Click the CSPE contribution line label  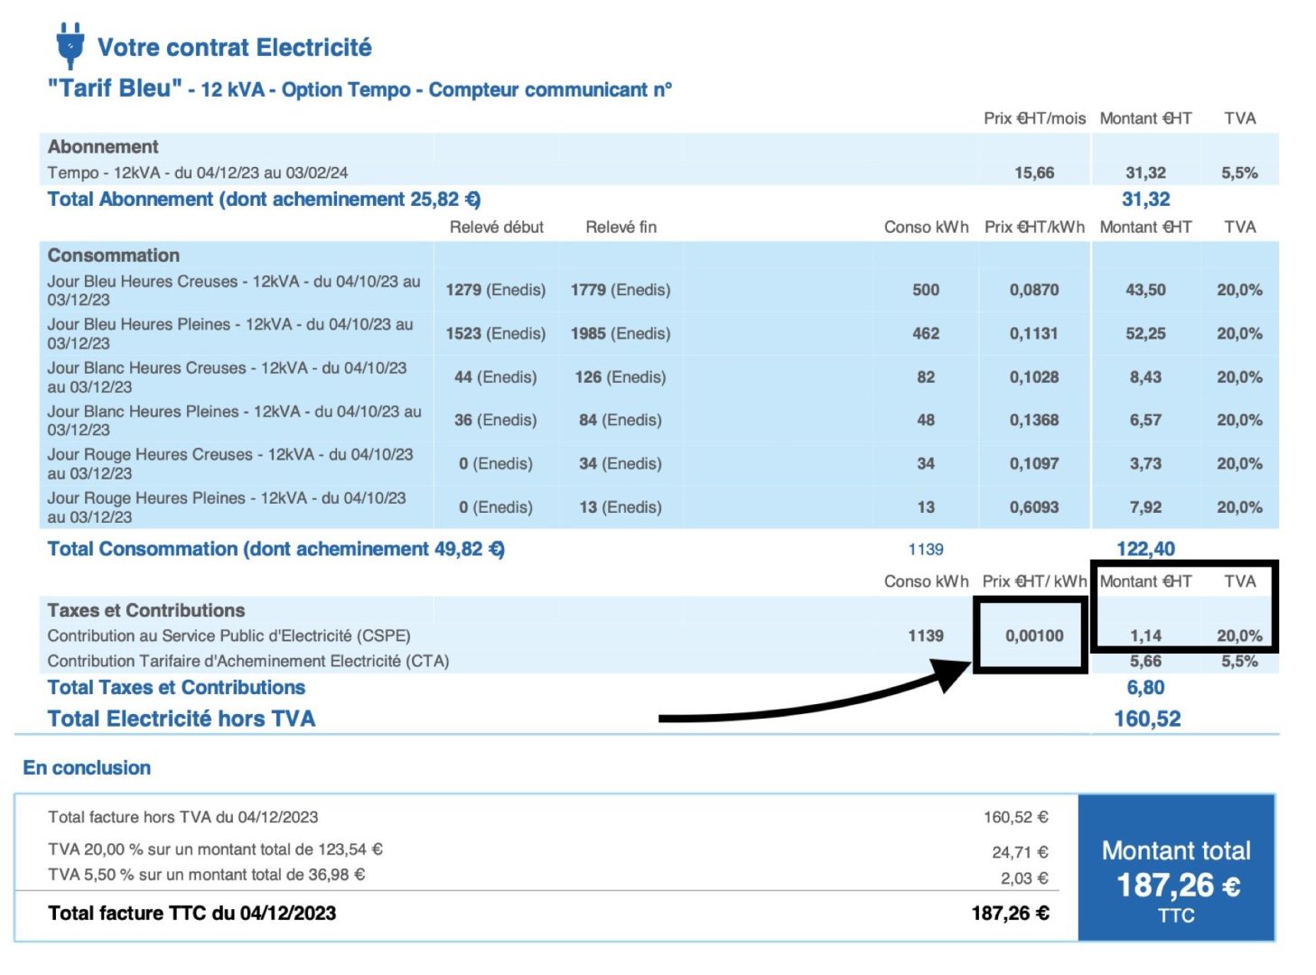click(229, 636)
